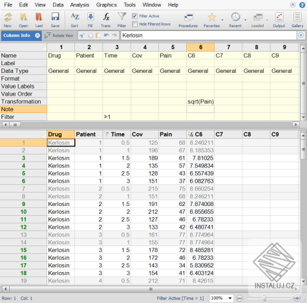The height and width of the screenshot is (303, 307).
Task: Open the Data menu
Action: (58, 5)
